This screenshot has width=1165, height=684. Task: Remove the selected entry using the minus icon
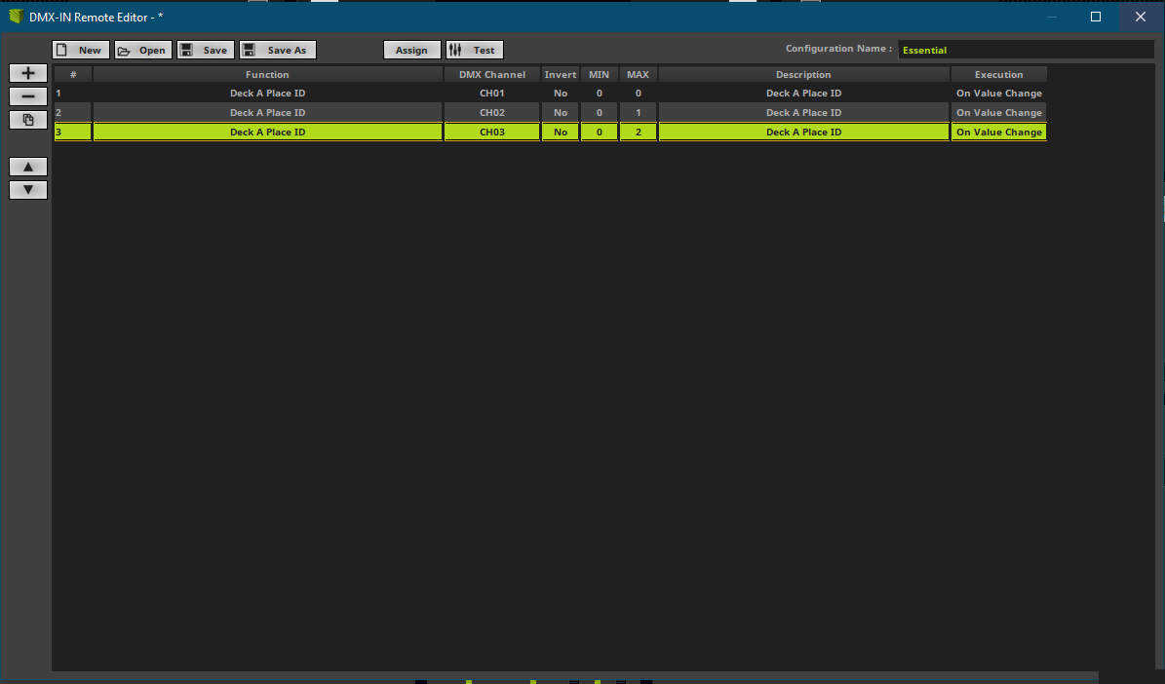coord(27,95)
